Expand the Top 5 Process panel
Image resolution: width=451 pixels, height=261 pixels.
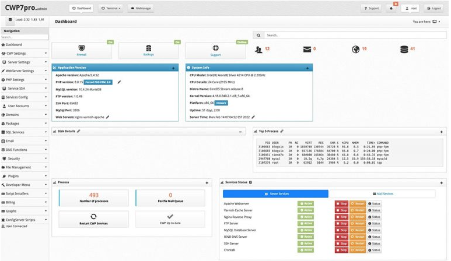(x=441, y=132)
